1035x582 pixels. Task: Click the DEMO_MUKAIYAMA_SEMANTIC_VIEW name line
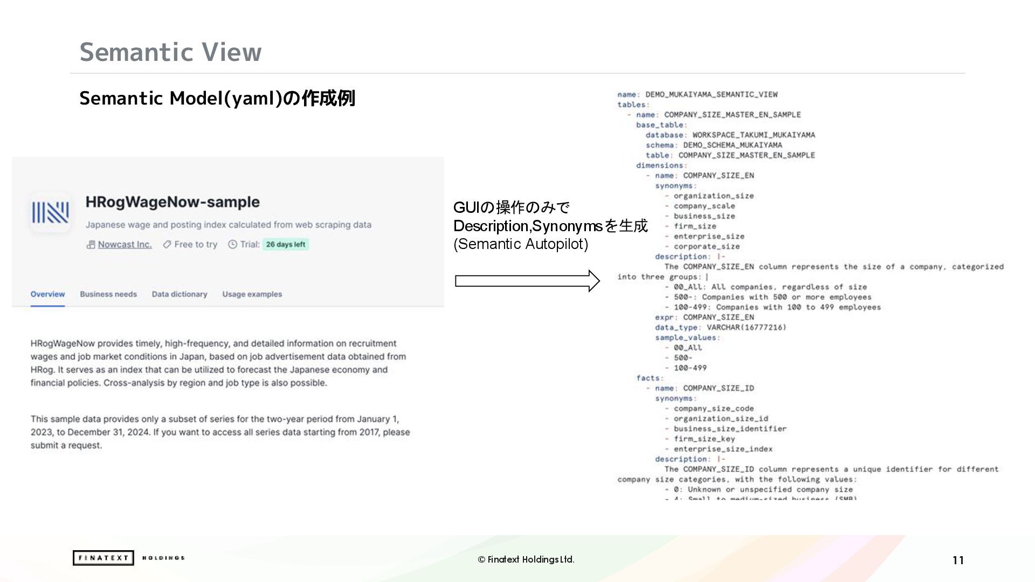[698, 94]
